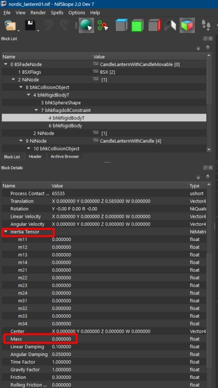Click the Redo arrow in toolbar
Image resolution: width=218 pixels, height=388 pixels.
click(64, 25)
